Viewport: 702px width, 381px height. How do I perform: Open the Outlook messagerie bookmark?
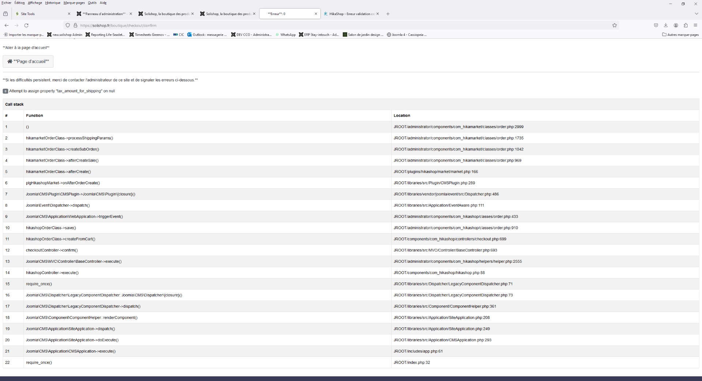coord(207,35)
